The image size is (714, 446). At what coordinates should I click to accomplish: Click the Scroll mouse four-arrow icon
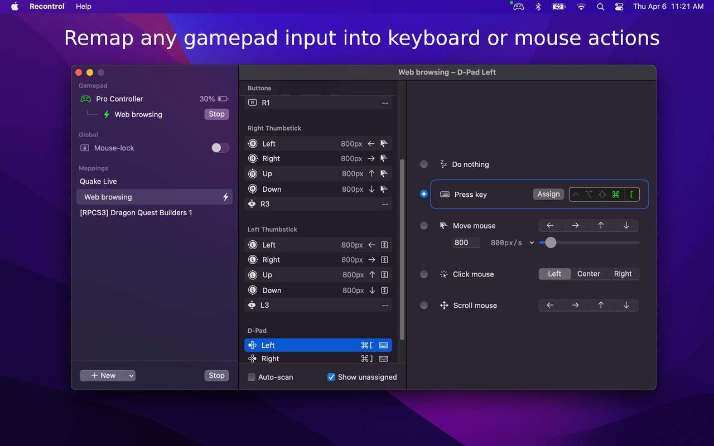[x=444, y=305]
